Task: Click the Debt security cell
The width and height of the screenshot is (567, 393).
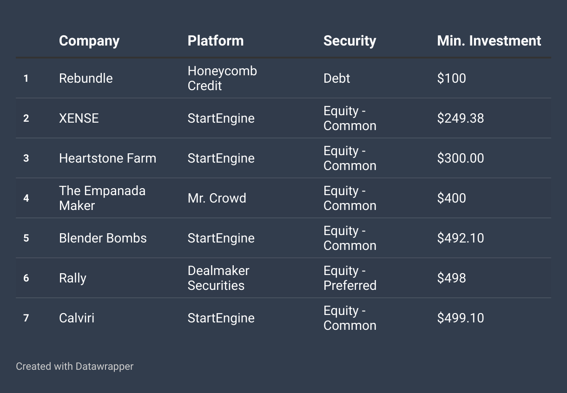Action: coord(337,78)
